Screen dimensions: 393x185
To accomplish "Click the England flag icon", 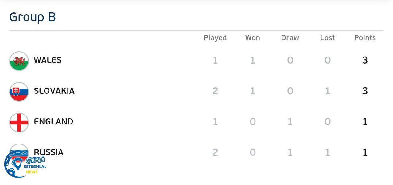I will coord(19,122).
